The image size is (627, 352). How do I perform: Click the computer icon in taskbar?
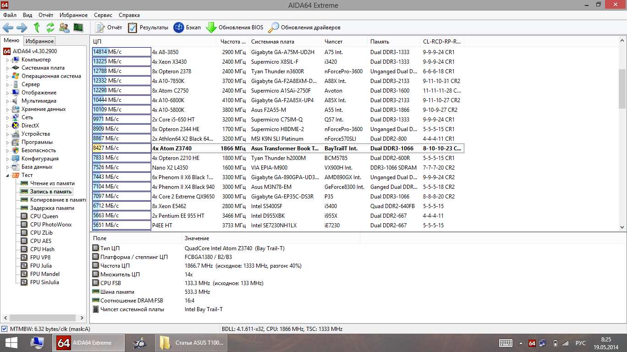coord(37,343)
